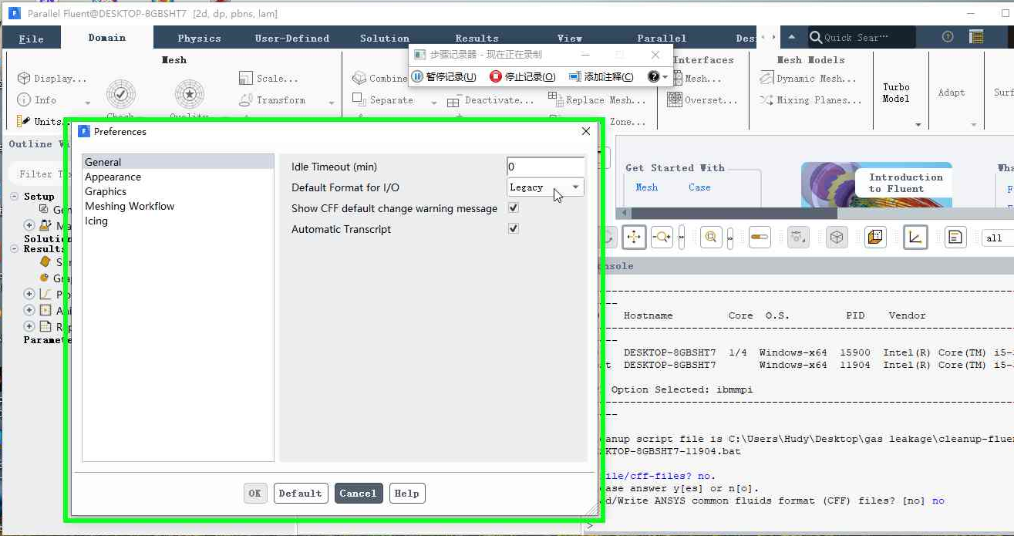The width and height of the screenshot is (1014, 536).
Task: Select the Scale mesh icon
Action: click(x=245, y=78)
